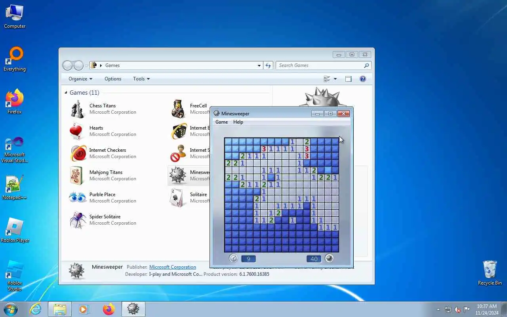Open the Game menu in Minesweeper
Screen dimensions: 507x317
(x=221, y=122)
